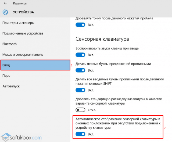Image resolution: width=172 pixels, height=142 pixels.
Task: Turn off capitalizing first letters of sentences
Action: [x=80, y=70]
